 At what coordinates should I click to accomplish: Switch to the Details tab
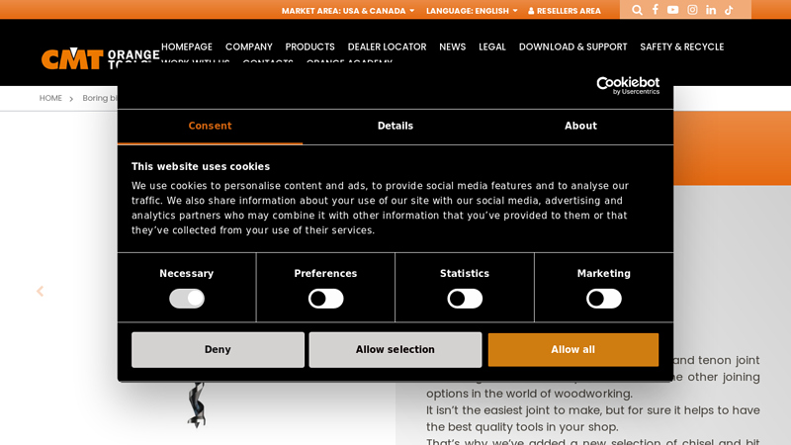pos(395,127)
